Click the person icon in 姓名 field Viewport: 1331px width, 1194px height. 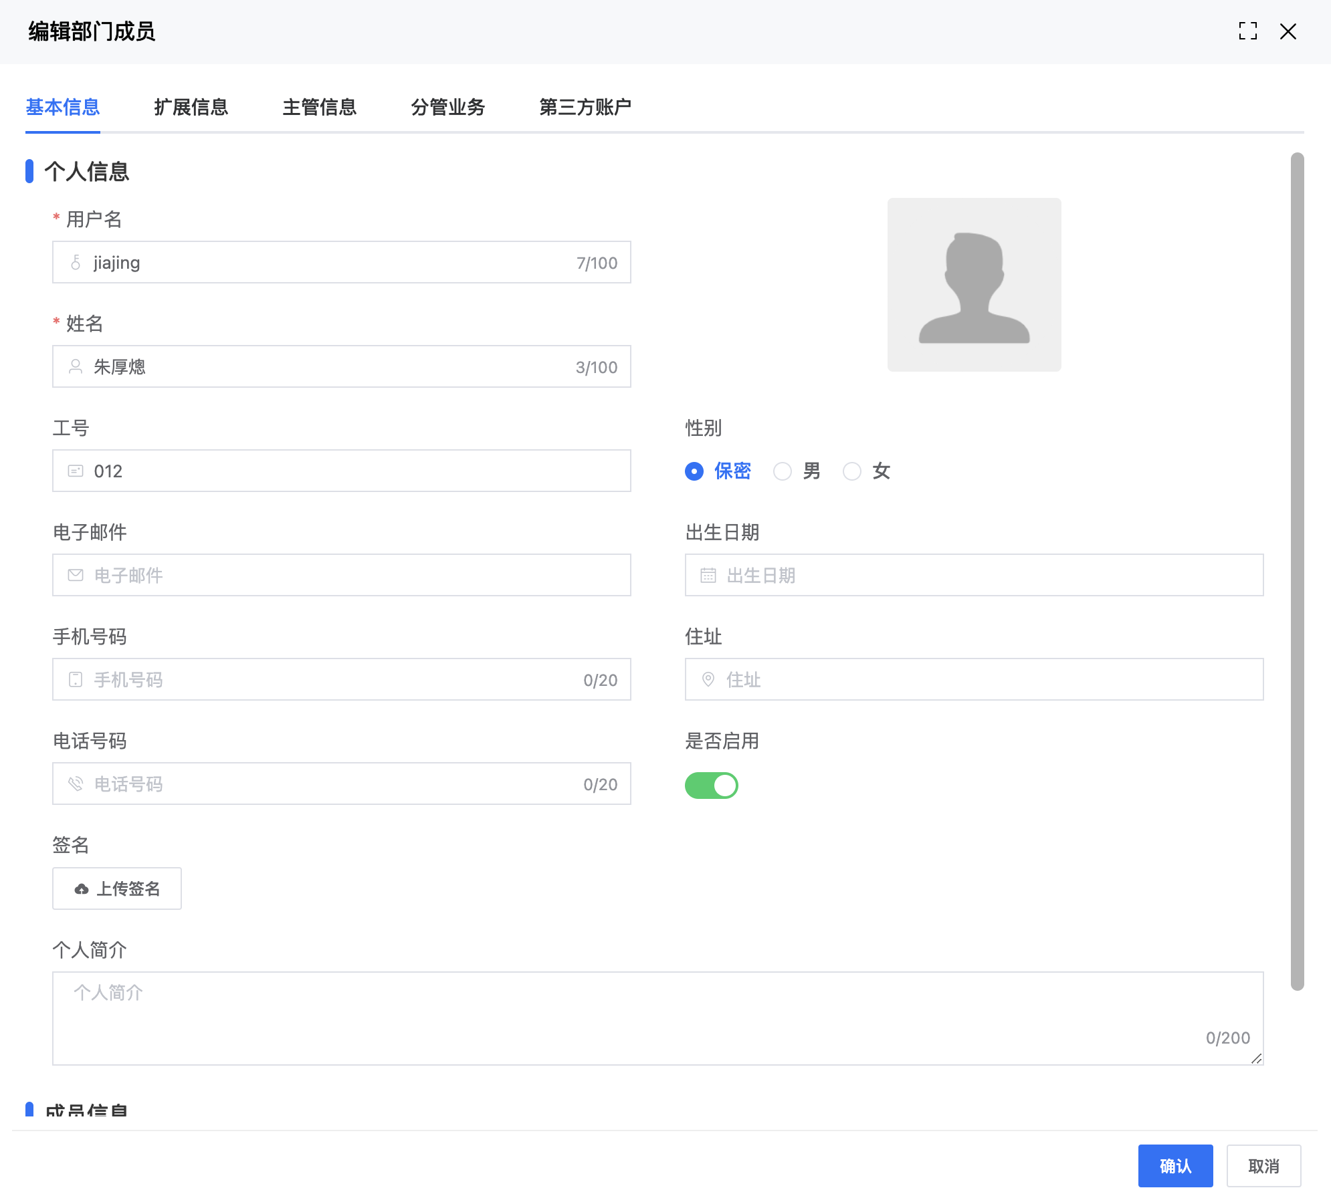point(76,367)
